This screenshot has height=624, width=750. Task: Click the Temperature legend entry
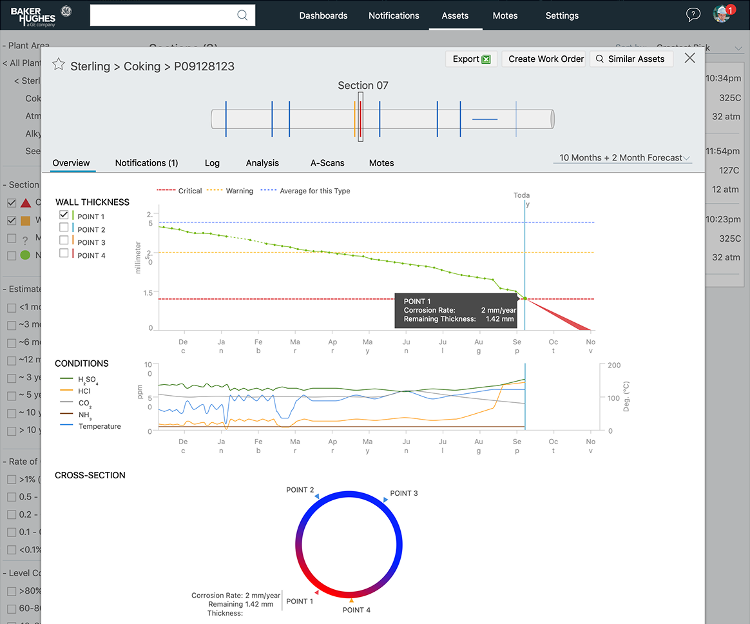coord(90,426)
